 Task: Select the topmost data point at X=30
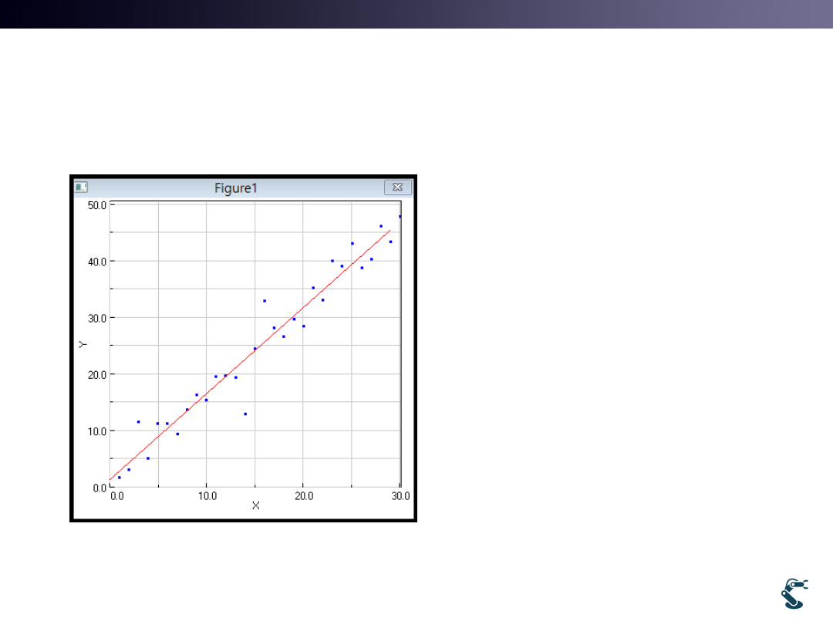400,217
